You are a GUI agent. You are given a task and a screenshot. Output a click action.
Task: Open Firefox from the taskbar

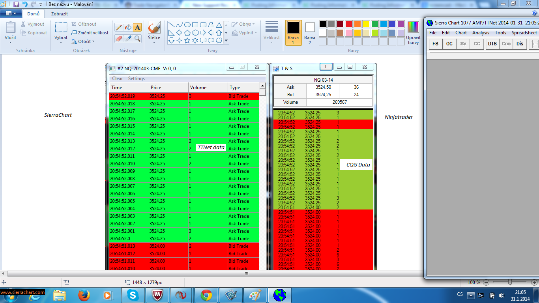pos(84,295)
